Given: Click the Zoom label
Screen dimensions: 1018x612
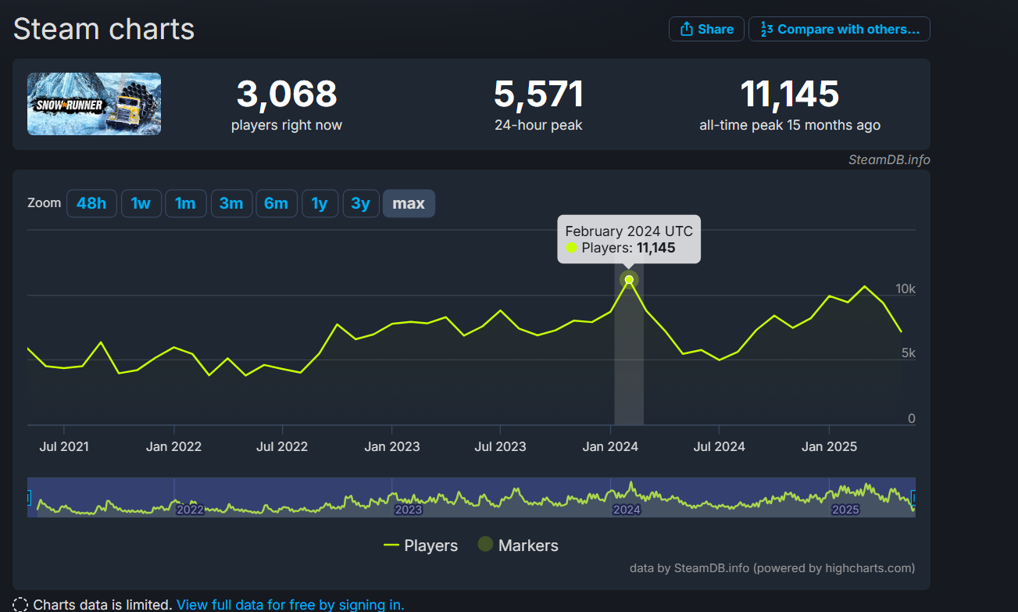Looking at the screenshot, I should [44, 203].
